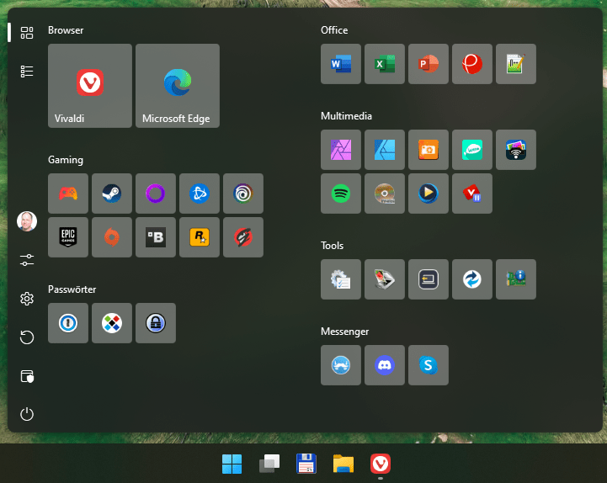Open the orange camera screenshot tile

(x=429, y=150)
